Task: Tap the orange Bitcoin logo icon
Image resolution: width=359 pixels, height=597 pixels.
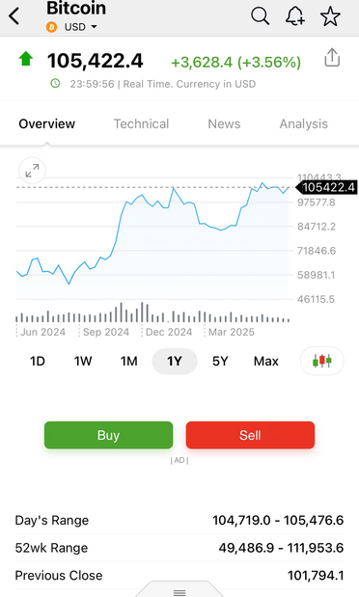Action: 51,27
